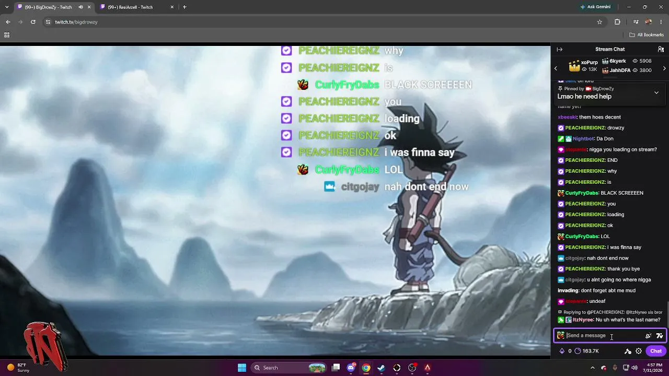The width and height of the screenshot is (669, 376).
Task: Open the browser extensions menu
Action: [x=617, y=22]
